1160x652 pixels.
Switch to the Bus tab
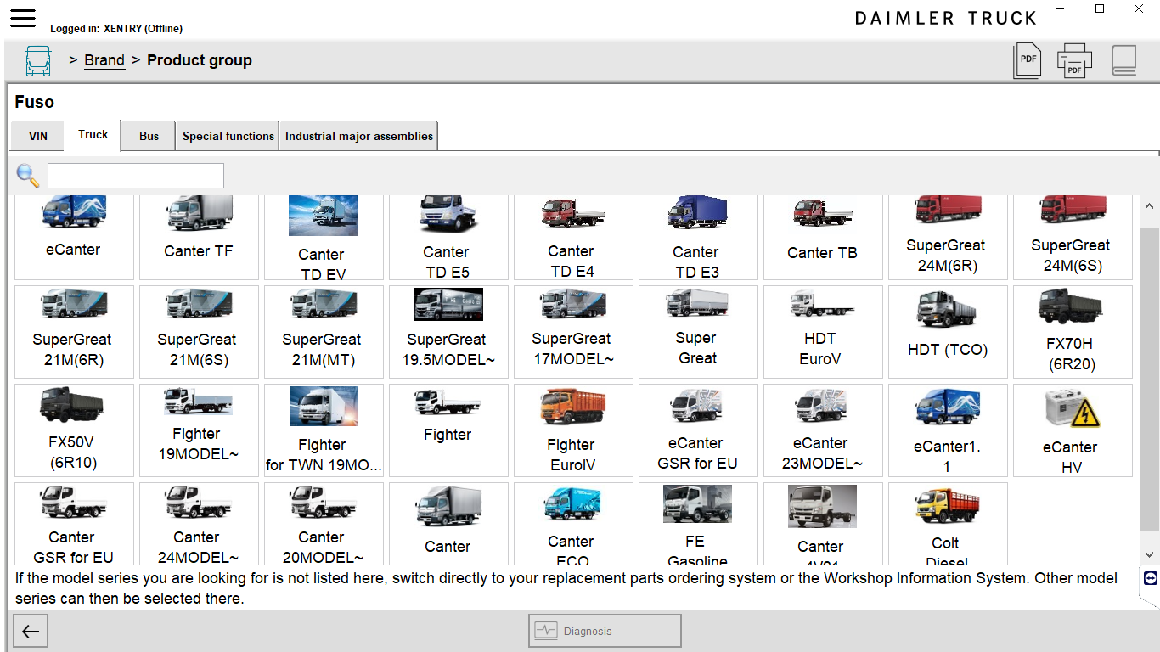[149, 136]
